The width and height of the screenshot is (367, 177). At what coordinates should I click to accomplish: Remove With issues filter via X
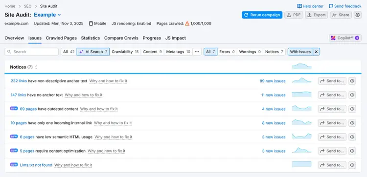coord(316,52)
